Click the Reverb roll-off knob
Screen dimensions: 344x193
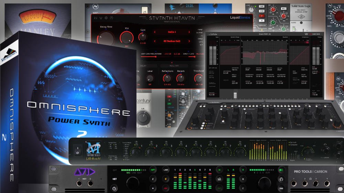click(180, 78)
